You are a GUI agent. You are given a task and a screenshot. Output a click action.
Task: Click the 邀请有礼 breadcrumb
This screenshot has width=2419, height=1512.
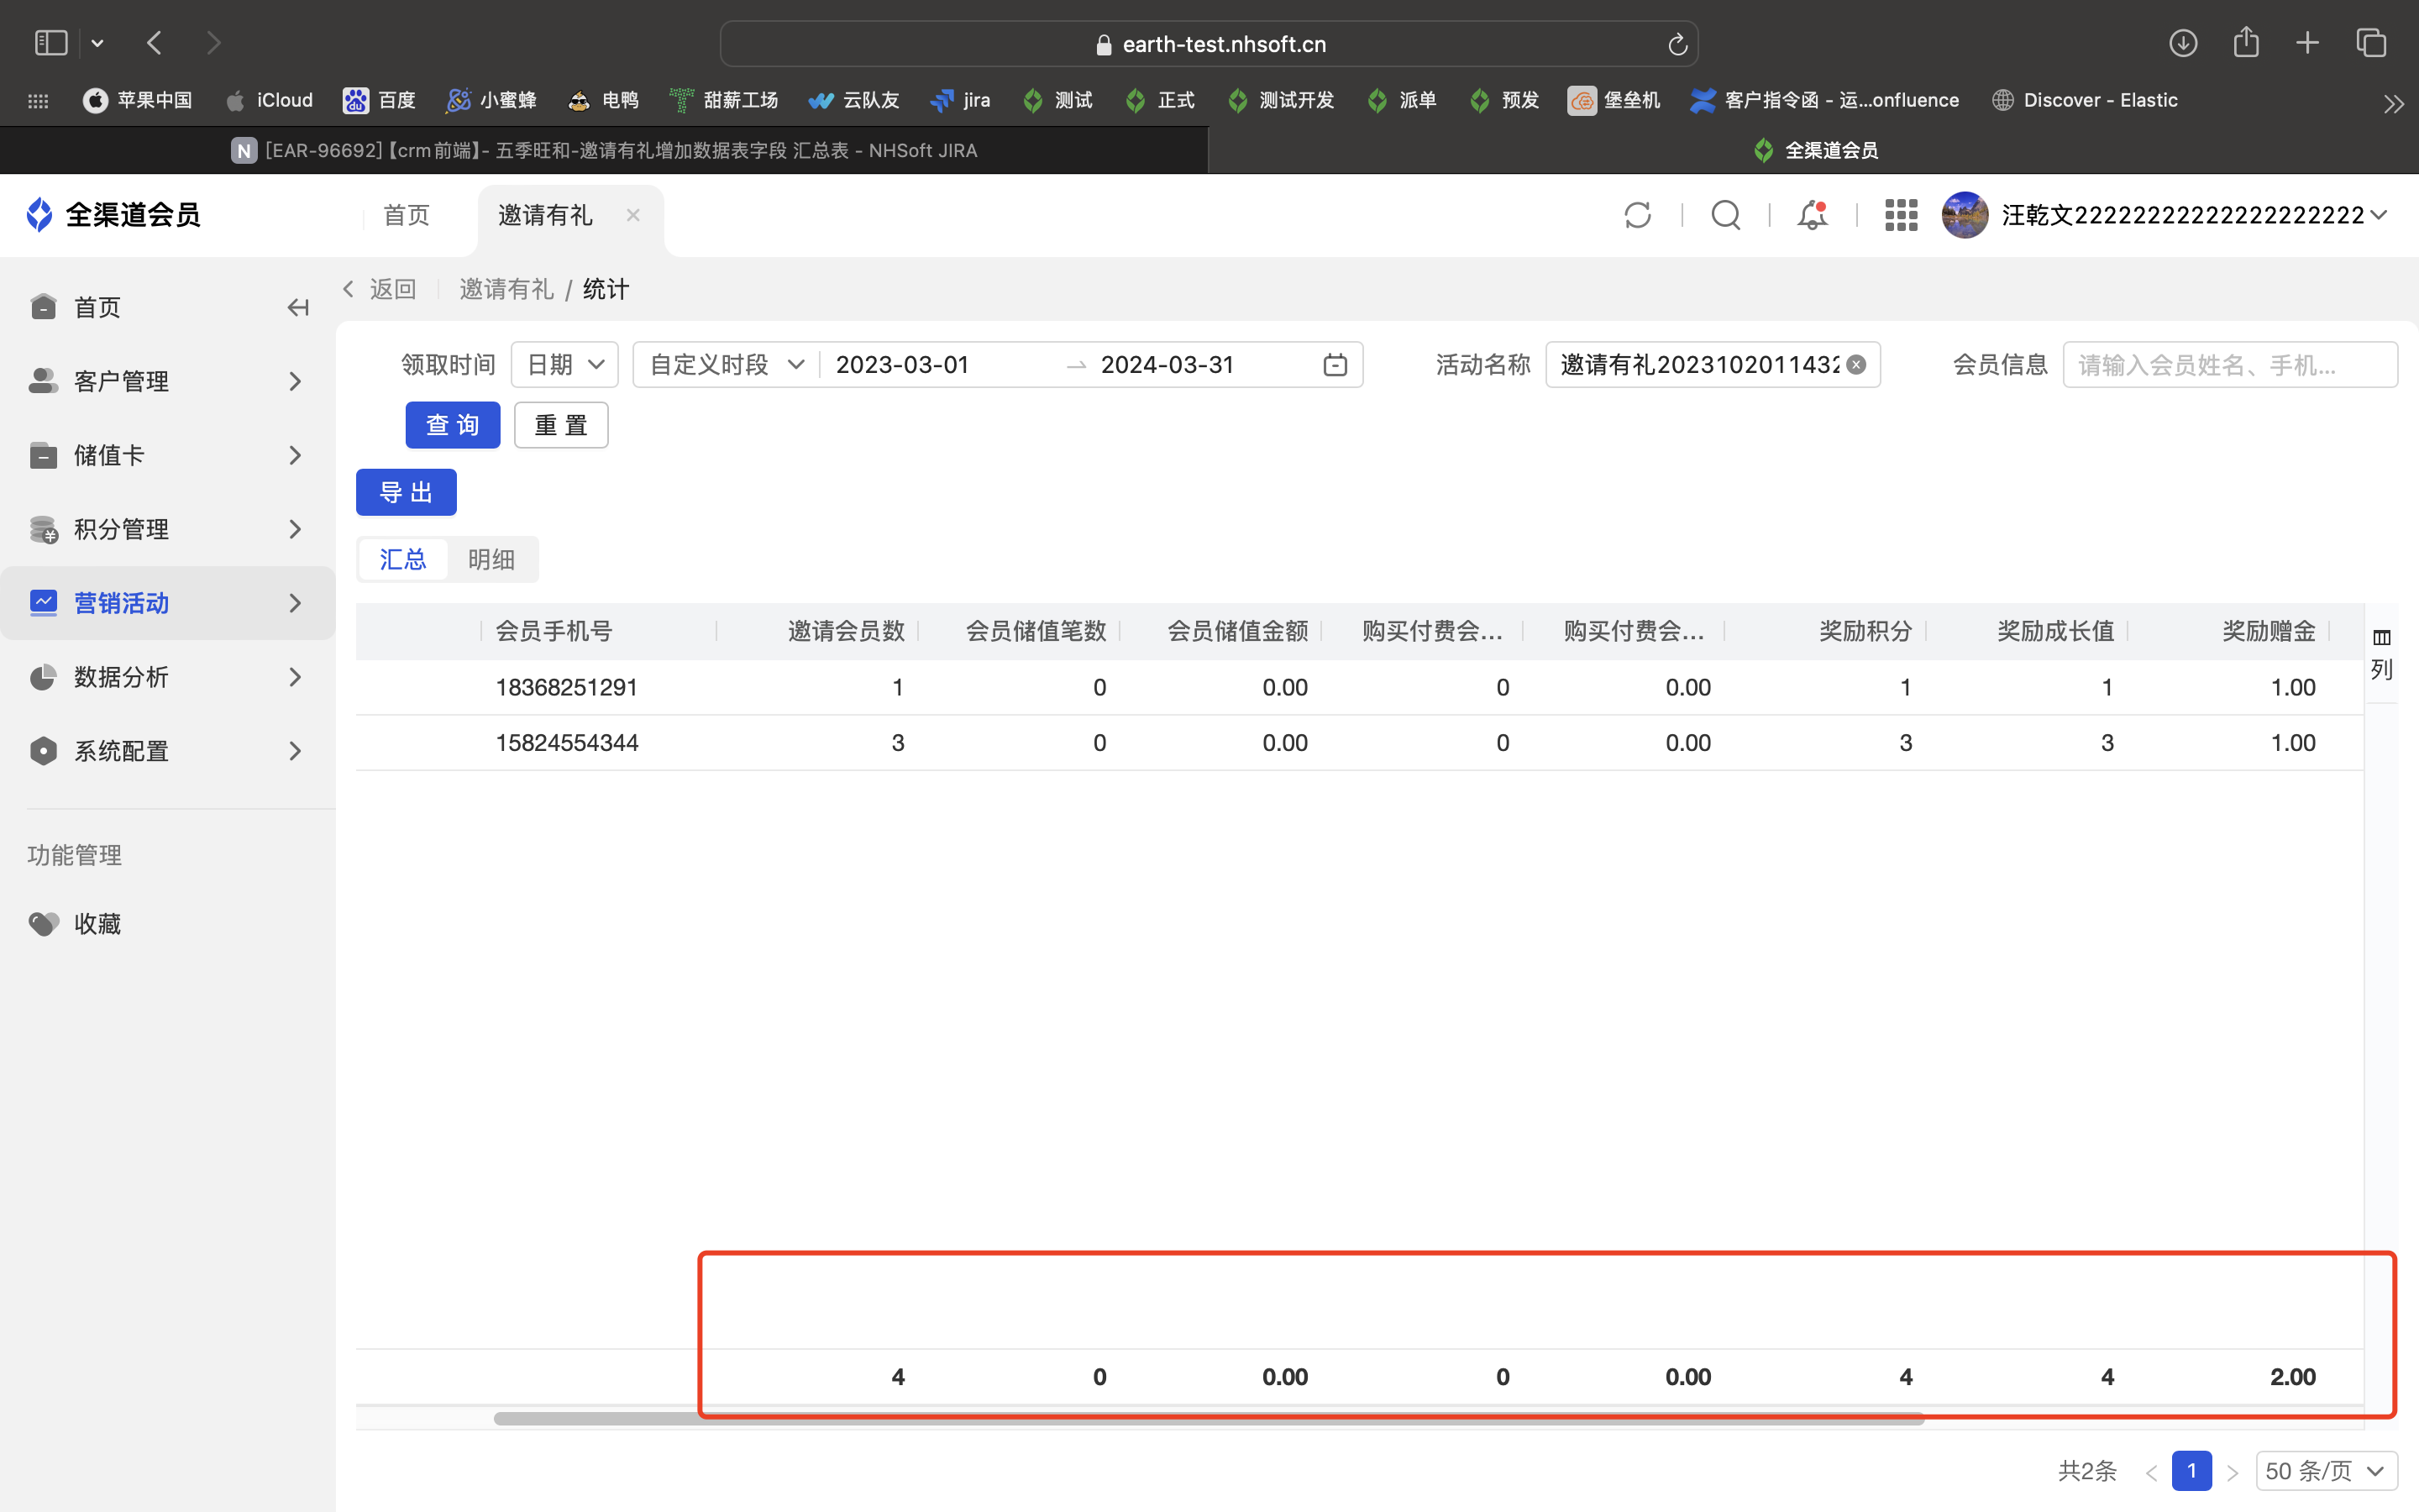click(x=506, y=289)
